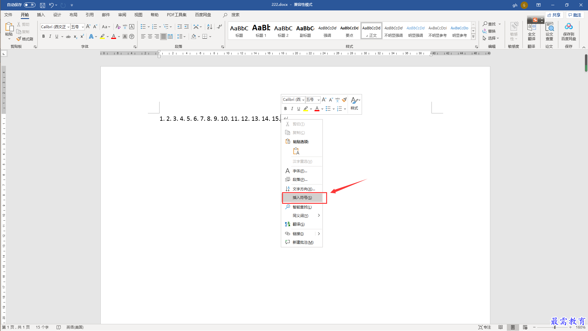Apply the 副标题 style
588x331 pixels.
tap(305, 31)
